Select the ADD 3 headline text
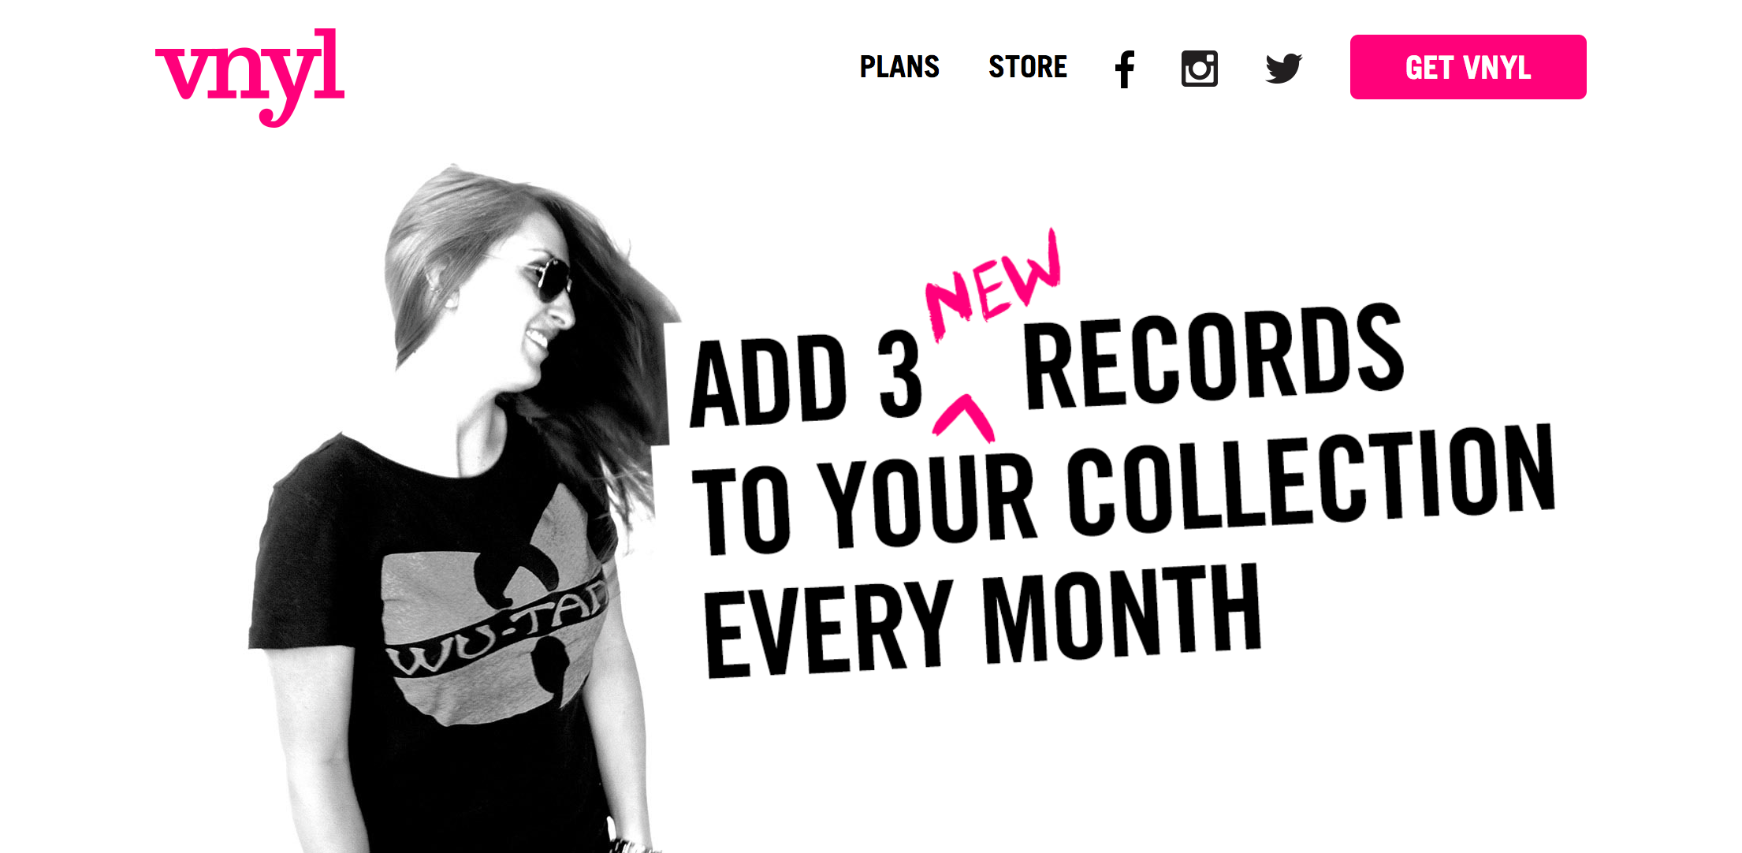This screenshot has width=1742, height=853. [x=806, y=378]
